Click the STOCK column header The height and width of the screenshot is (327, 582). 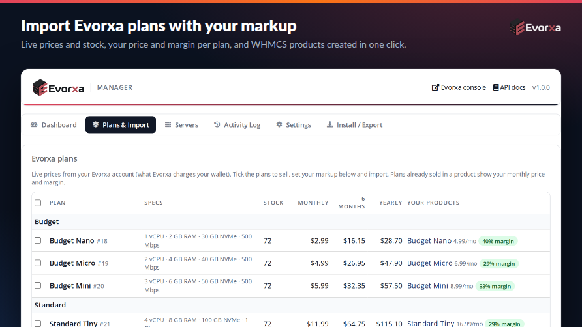[x=273, y=203]
